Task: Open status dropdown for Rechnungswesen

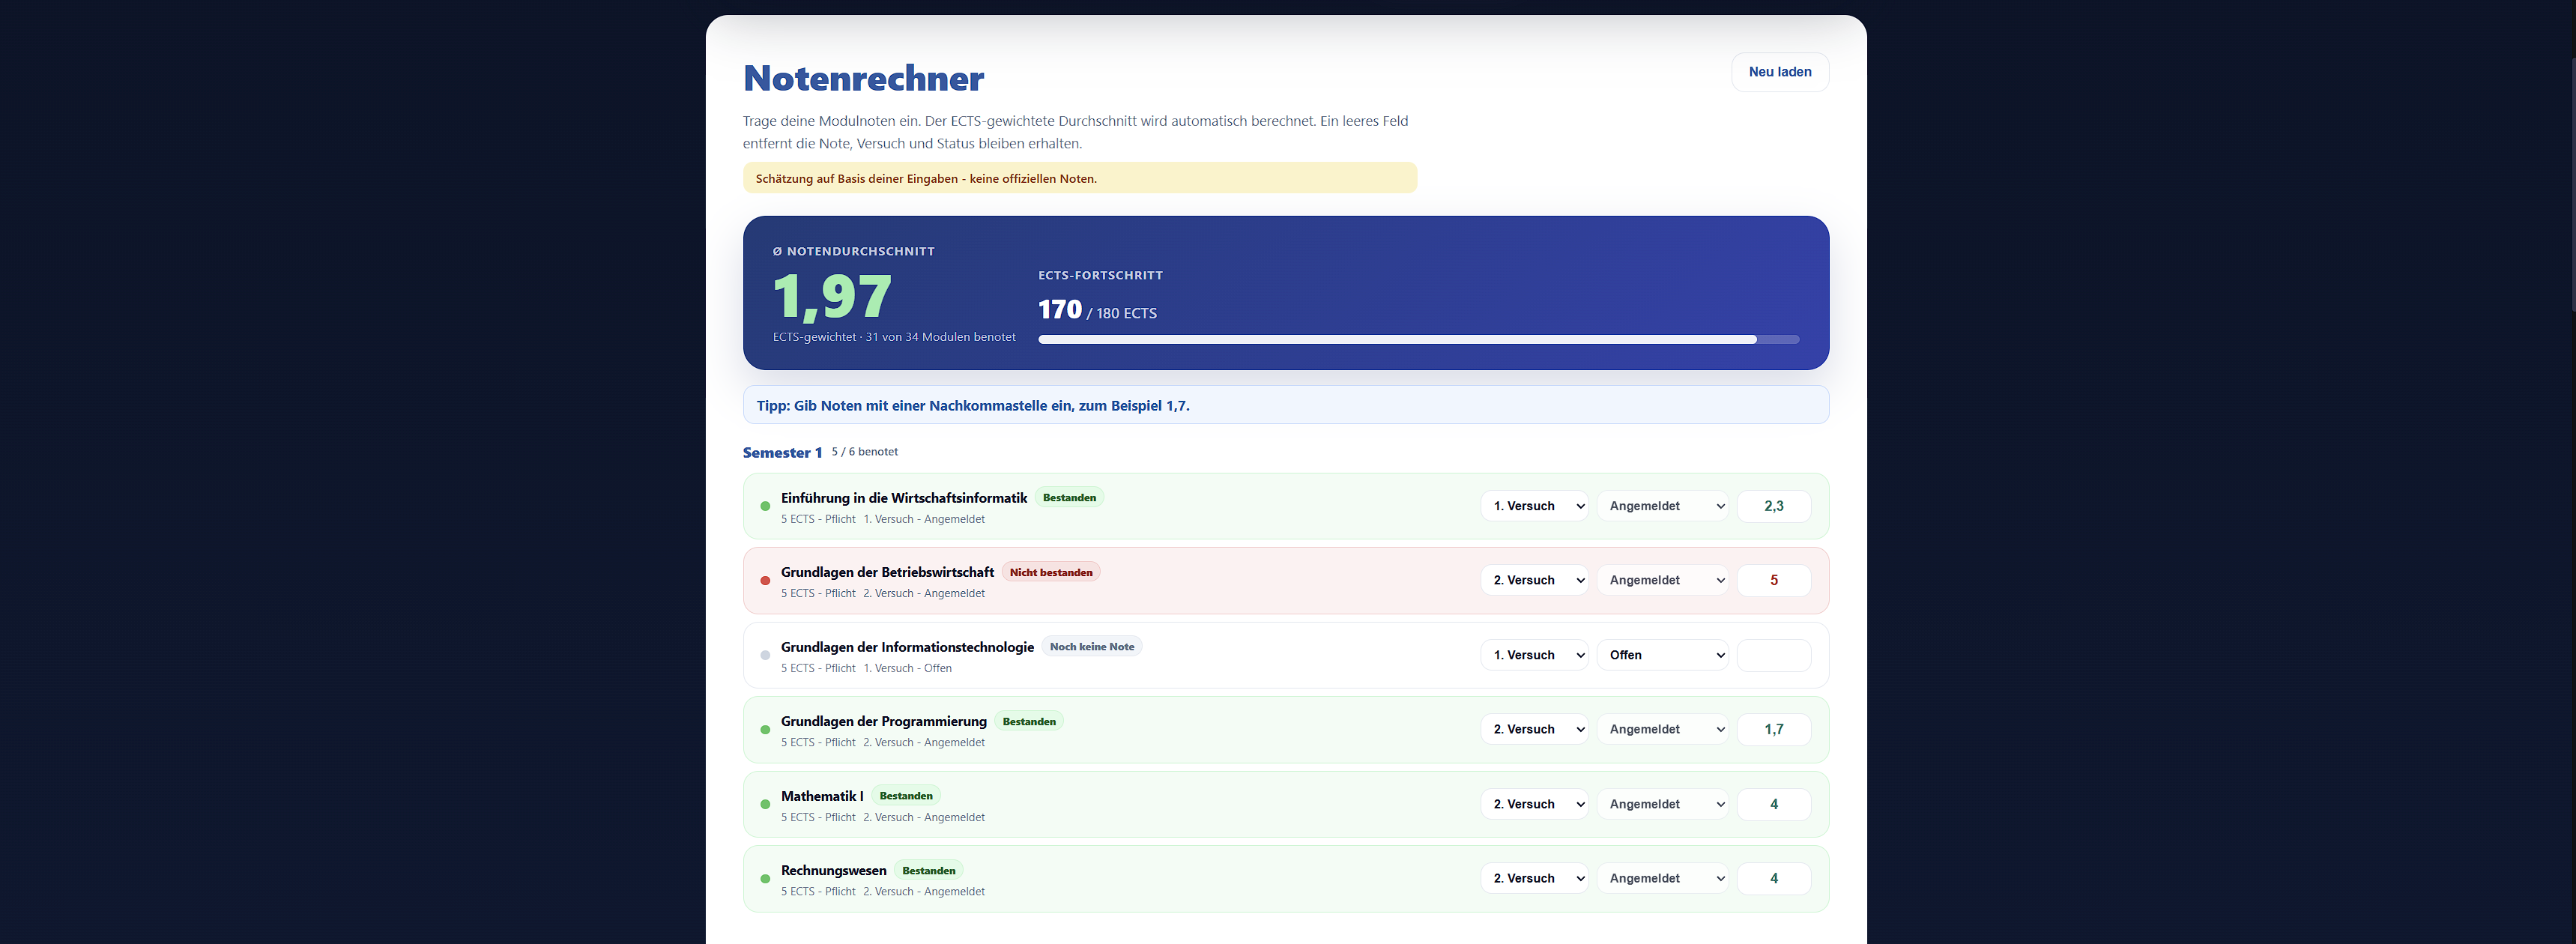Action: pos(1663,878)
